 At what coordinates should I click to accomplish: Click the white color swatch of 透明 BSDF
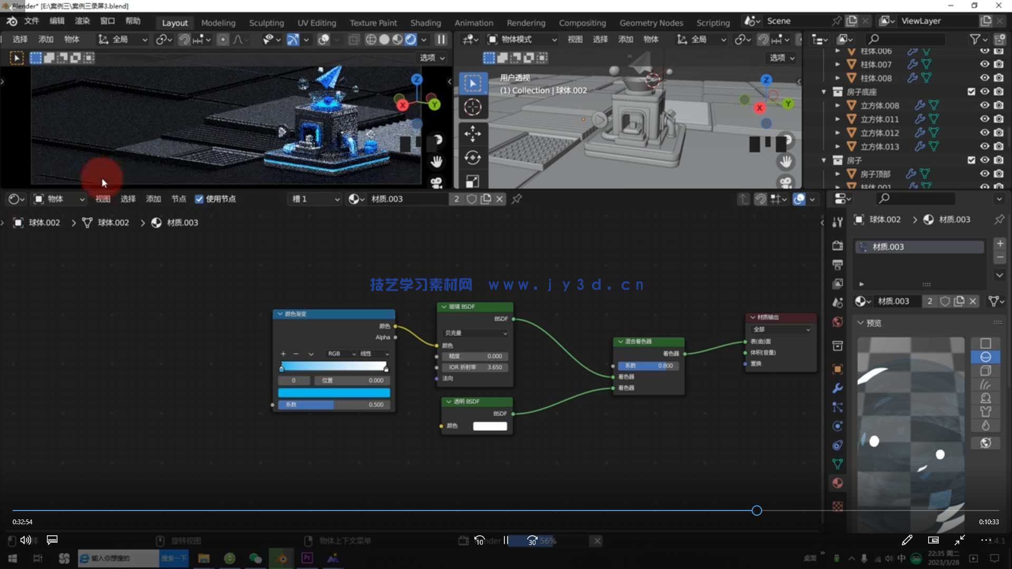[x=490, y=426]
